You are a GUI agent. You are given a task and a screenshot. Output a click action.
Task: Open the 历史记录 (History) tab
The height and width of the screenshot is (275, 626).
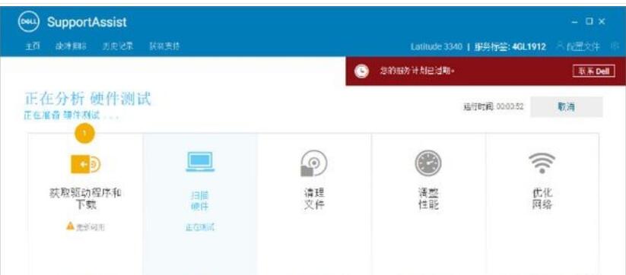pos(117,46)
